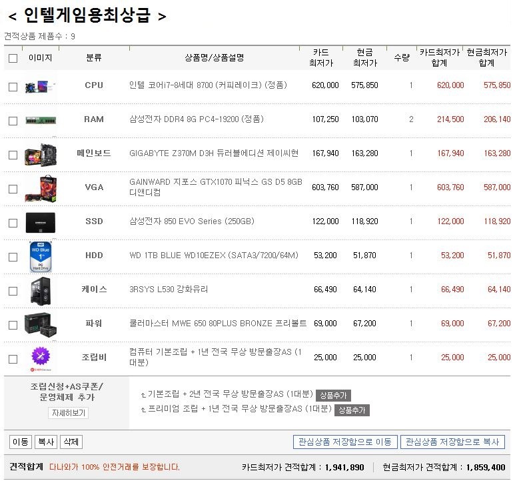
Task: Open the Samsung 850 EVO SSD thumbnail
Action: 41,223
